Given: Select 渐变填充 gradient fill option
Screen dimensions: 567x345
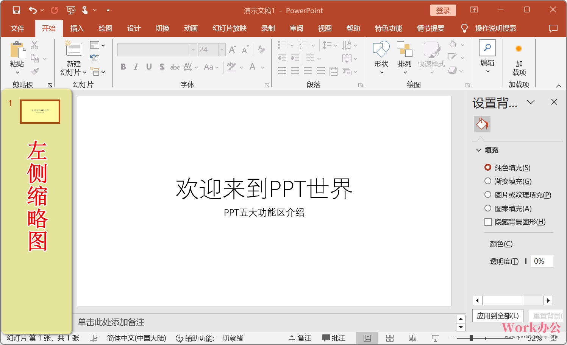Looking at the screenshot, I should (x=508, y=181).
